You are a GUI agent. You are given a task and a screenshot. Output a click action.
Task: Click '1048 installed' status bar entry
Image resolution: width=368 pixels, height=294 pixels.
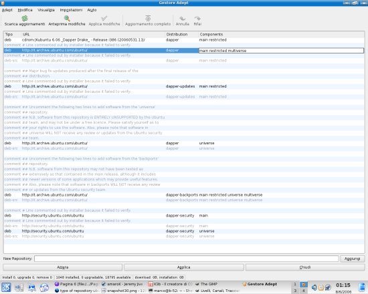coord(93,277)
